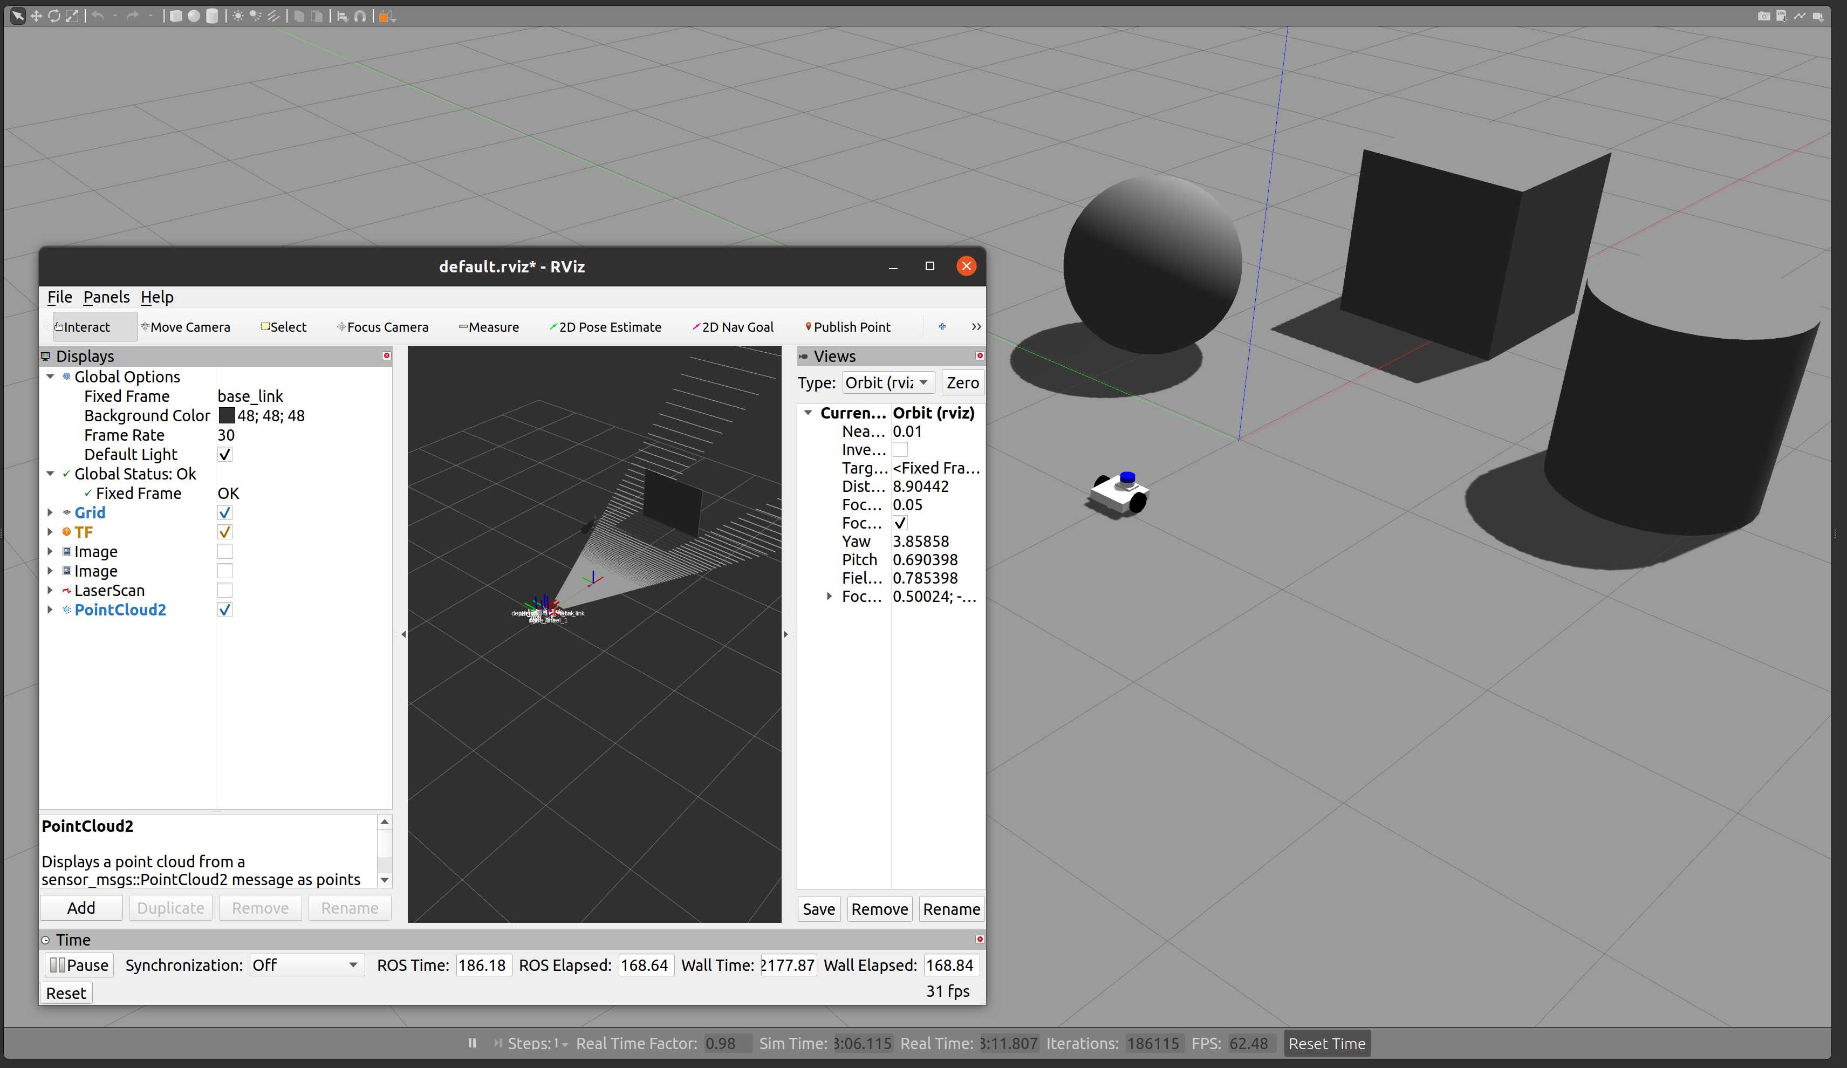This screenshot has height=1068, width=1847.
Task: Uncheck the TF display checkbox
Action: (x=225, y=532)
